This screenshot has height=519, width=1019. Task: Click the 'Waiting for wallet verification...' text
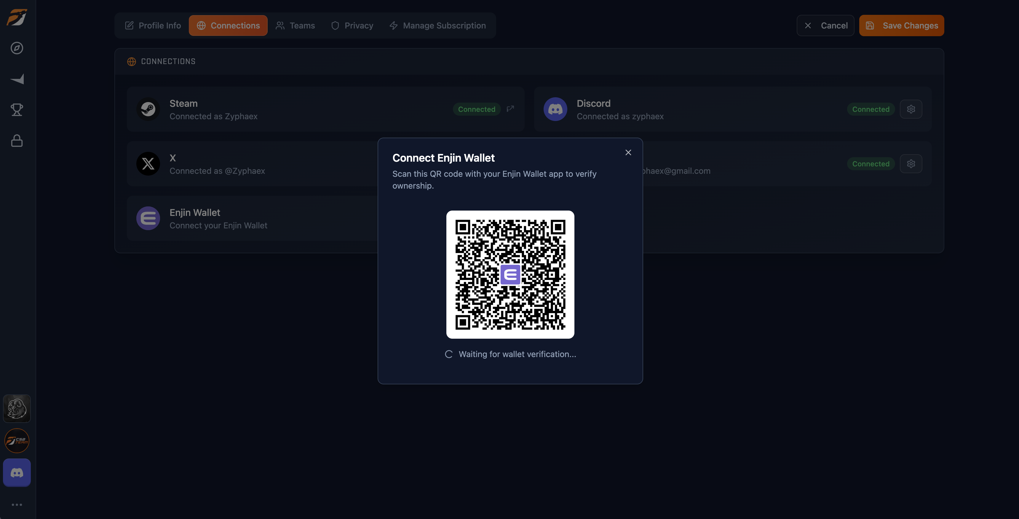click(x=518, y=354)
